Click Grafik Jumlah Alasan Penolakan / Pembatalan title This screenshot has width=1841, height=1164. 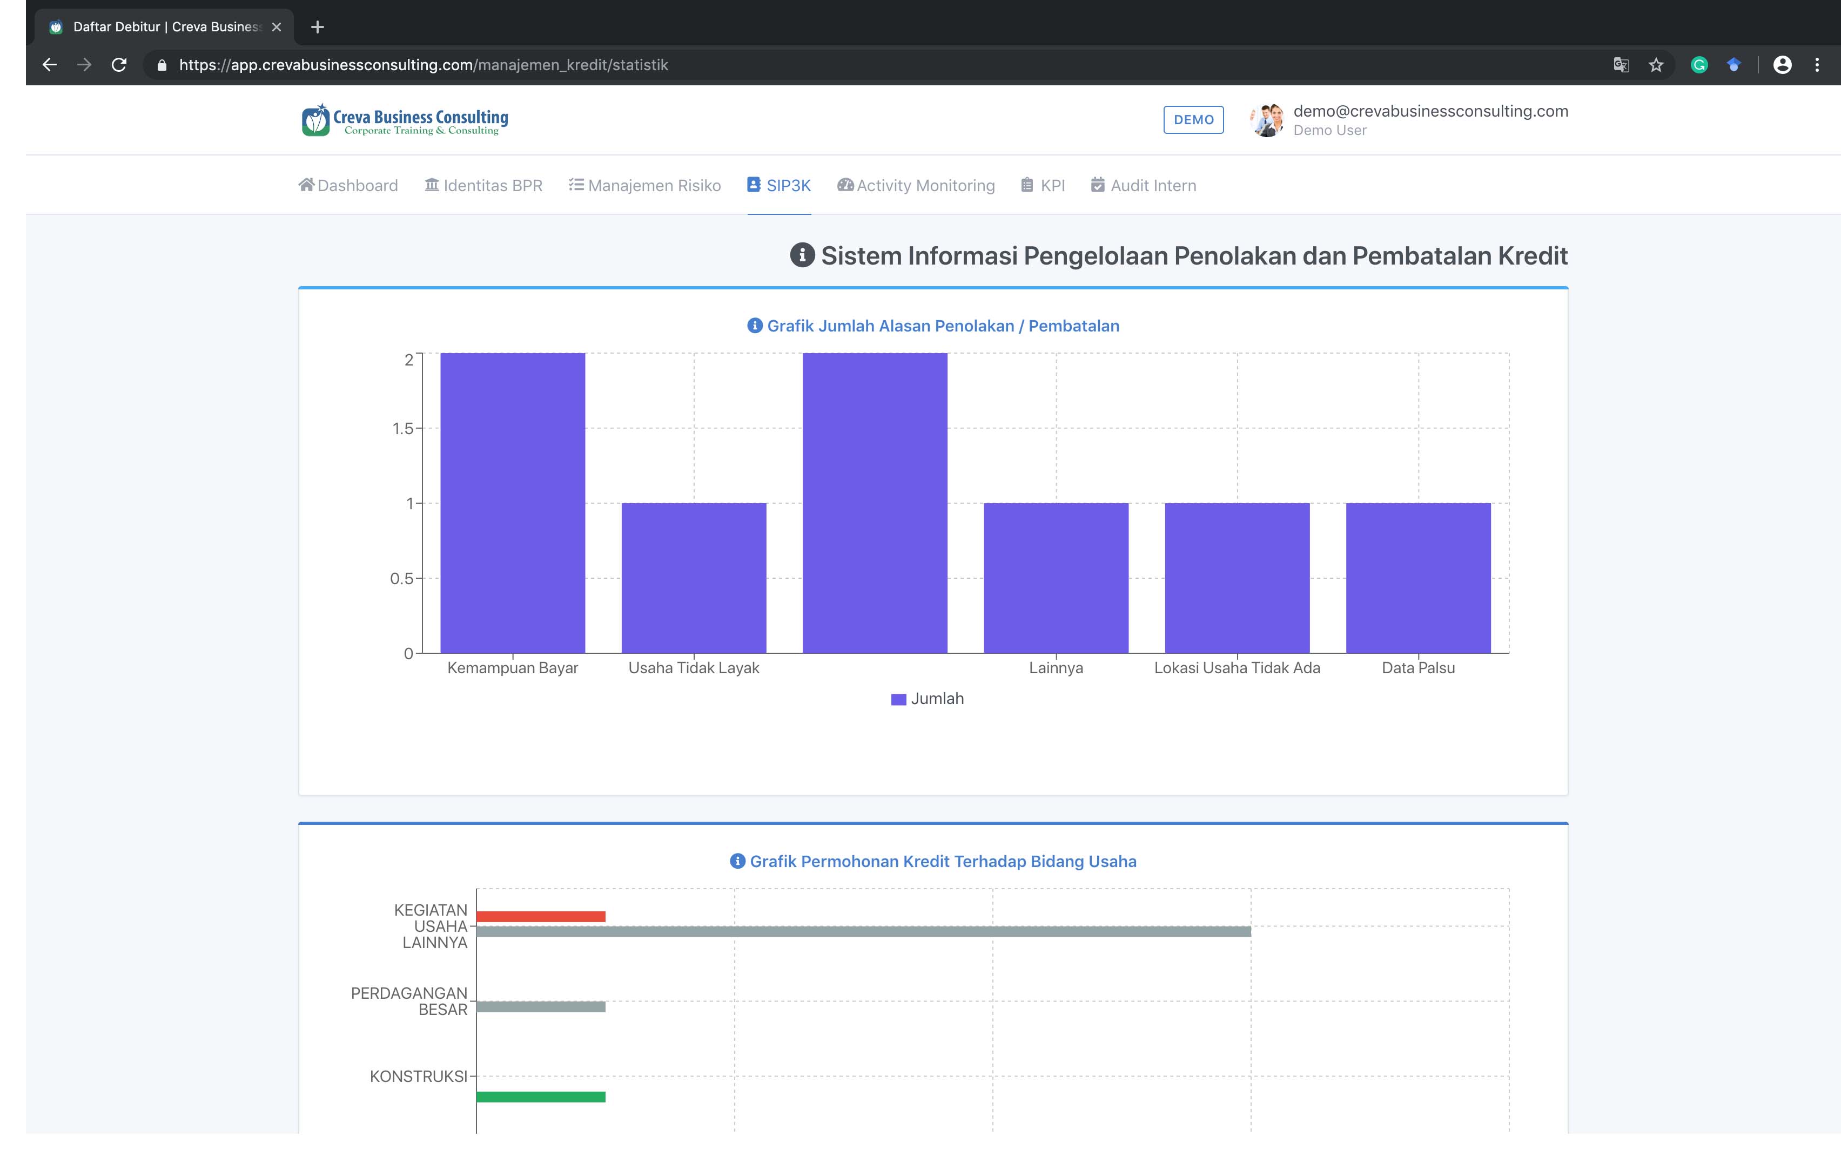[x=943, y=326]
